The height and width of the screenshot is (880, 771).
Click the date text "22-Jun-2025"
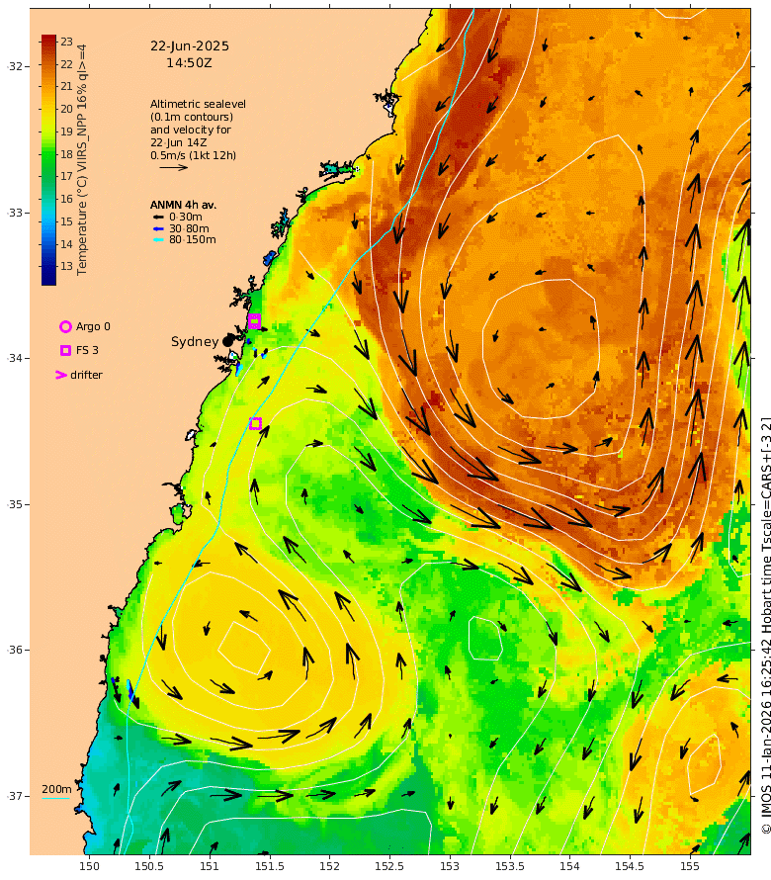pyautogui.click(x=190, y=46)
